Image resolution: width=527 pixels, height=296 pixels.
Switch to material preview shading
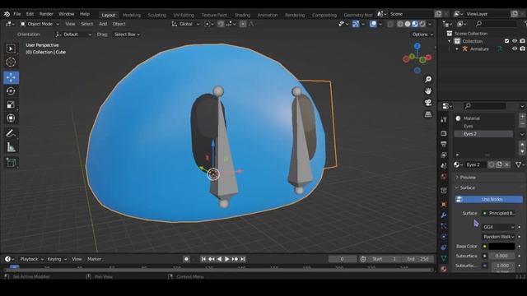point(415,24)
